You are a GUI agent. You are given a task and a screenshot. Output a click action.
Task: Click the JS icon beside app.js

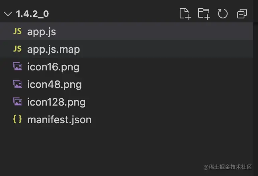pos(17,32)
